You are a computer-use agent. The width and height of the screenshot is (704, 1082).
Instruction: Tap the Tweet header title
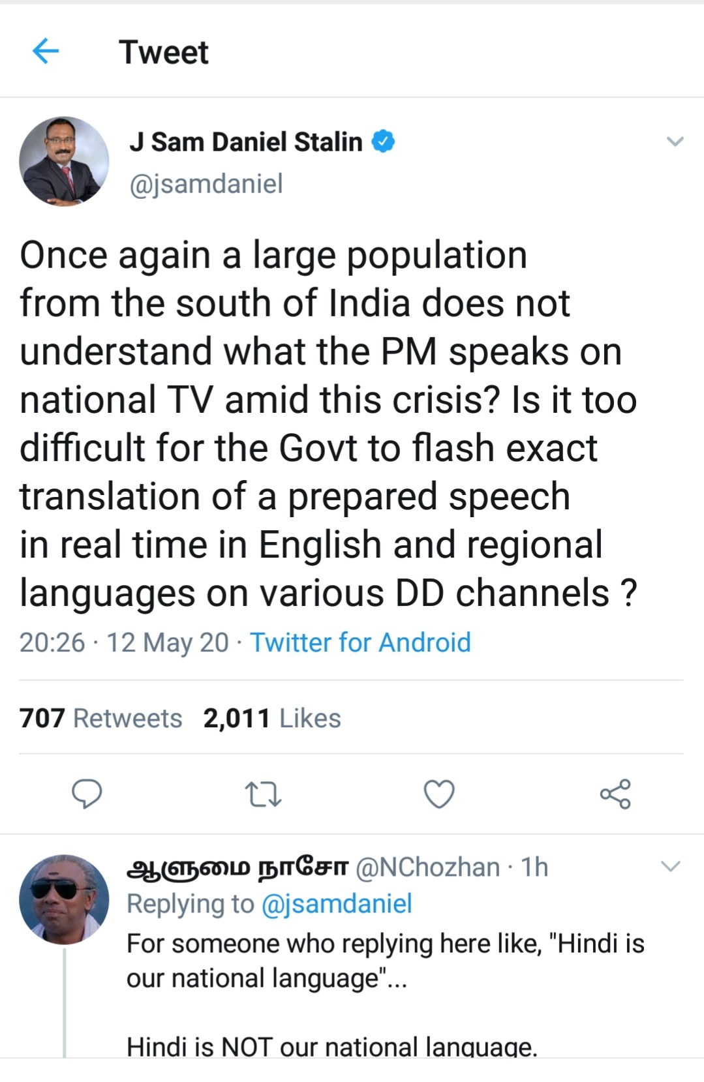pos(164,52)
